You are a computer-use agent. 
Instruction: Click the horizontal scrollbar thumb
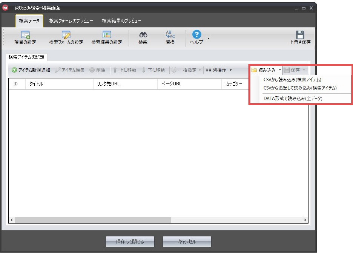coord(93,220)
